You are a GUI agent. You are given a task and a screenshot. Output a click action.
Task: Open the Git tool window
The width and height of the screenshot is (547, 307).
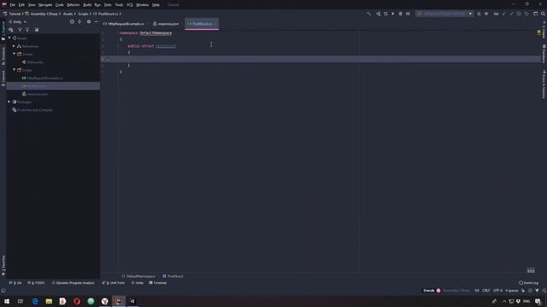[x=15, y=283]
